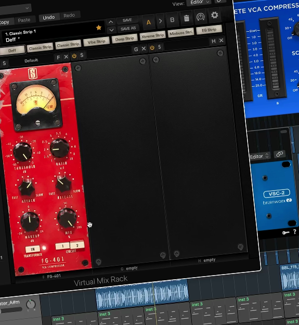Image resolution: width=299 pixels, height=325 pixels.
Task: Click the Slate logo atop the FG-401
Action: tap(33, 73)
